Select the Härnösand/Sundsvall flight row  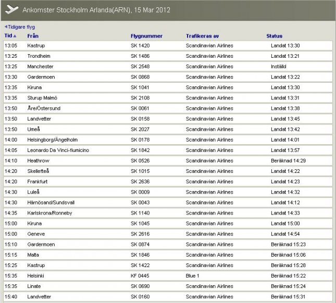pyautogui.click(x=168, y=203)
